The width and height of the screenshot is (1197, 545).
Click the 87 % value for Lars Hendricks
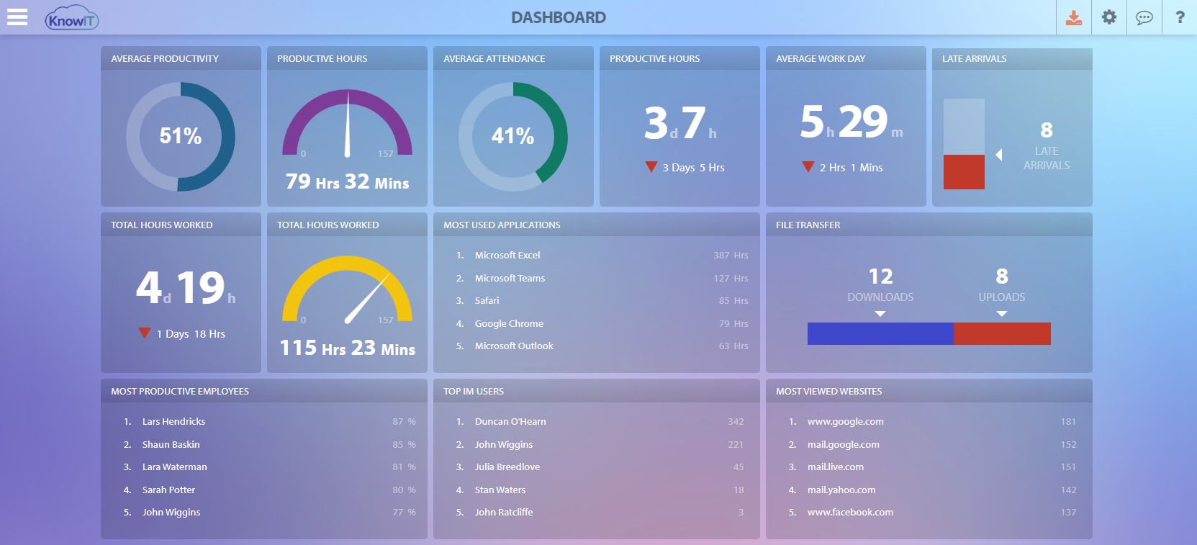pyautogui.click(x=404, y=421)
